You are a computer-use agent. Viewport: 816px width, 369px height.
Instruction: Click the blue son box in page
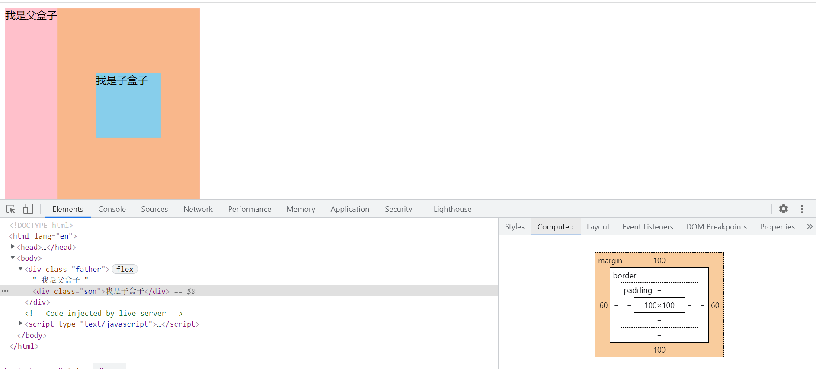[x=128, y=105]
